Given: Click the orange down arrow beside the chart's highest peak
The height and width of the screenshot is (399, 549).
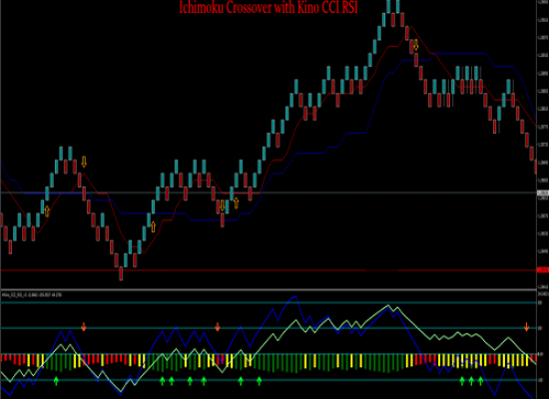Looking at the screenshot, I should pos(416,45).
